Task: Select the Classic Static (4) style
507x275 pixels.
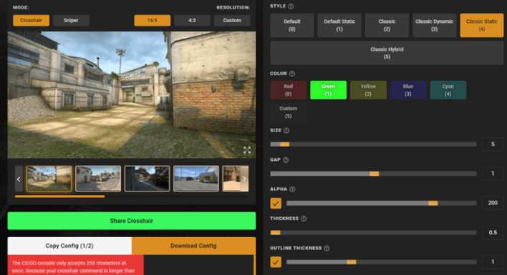Action: click(x=482, y=25)
